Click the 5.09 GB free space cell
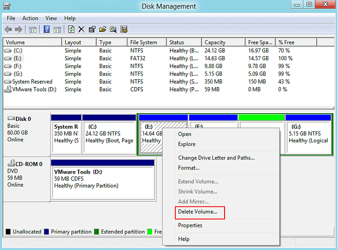 tap(257, 74)
